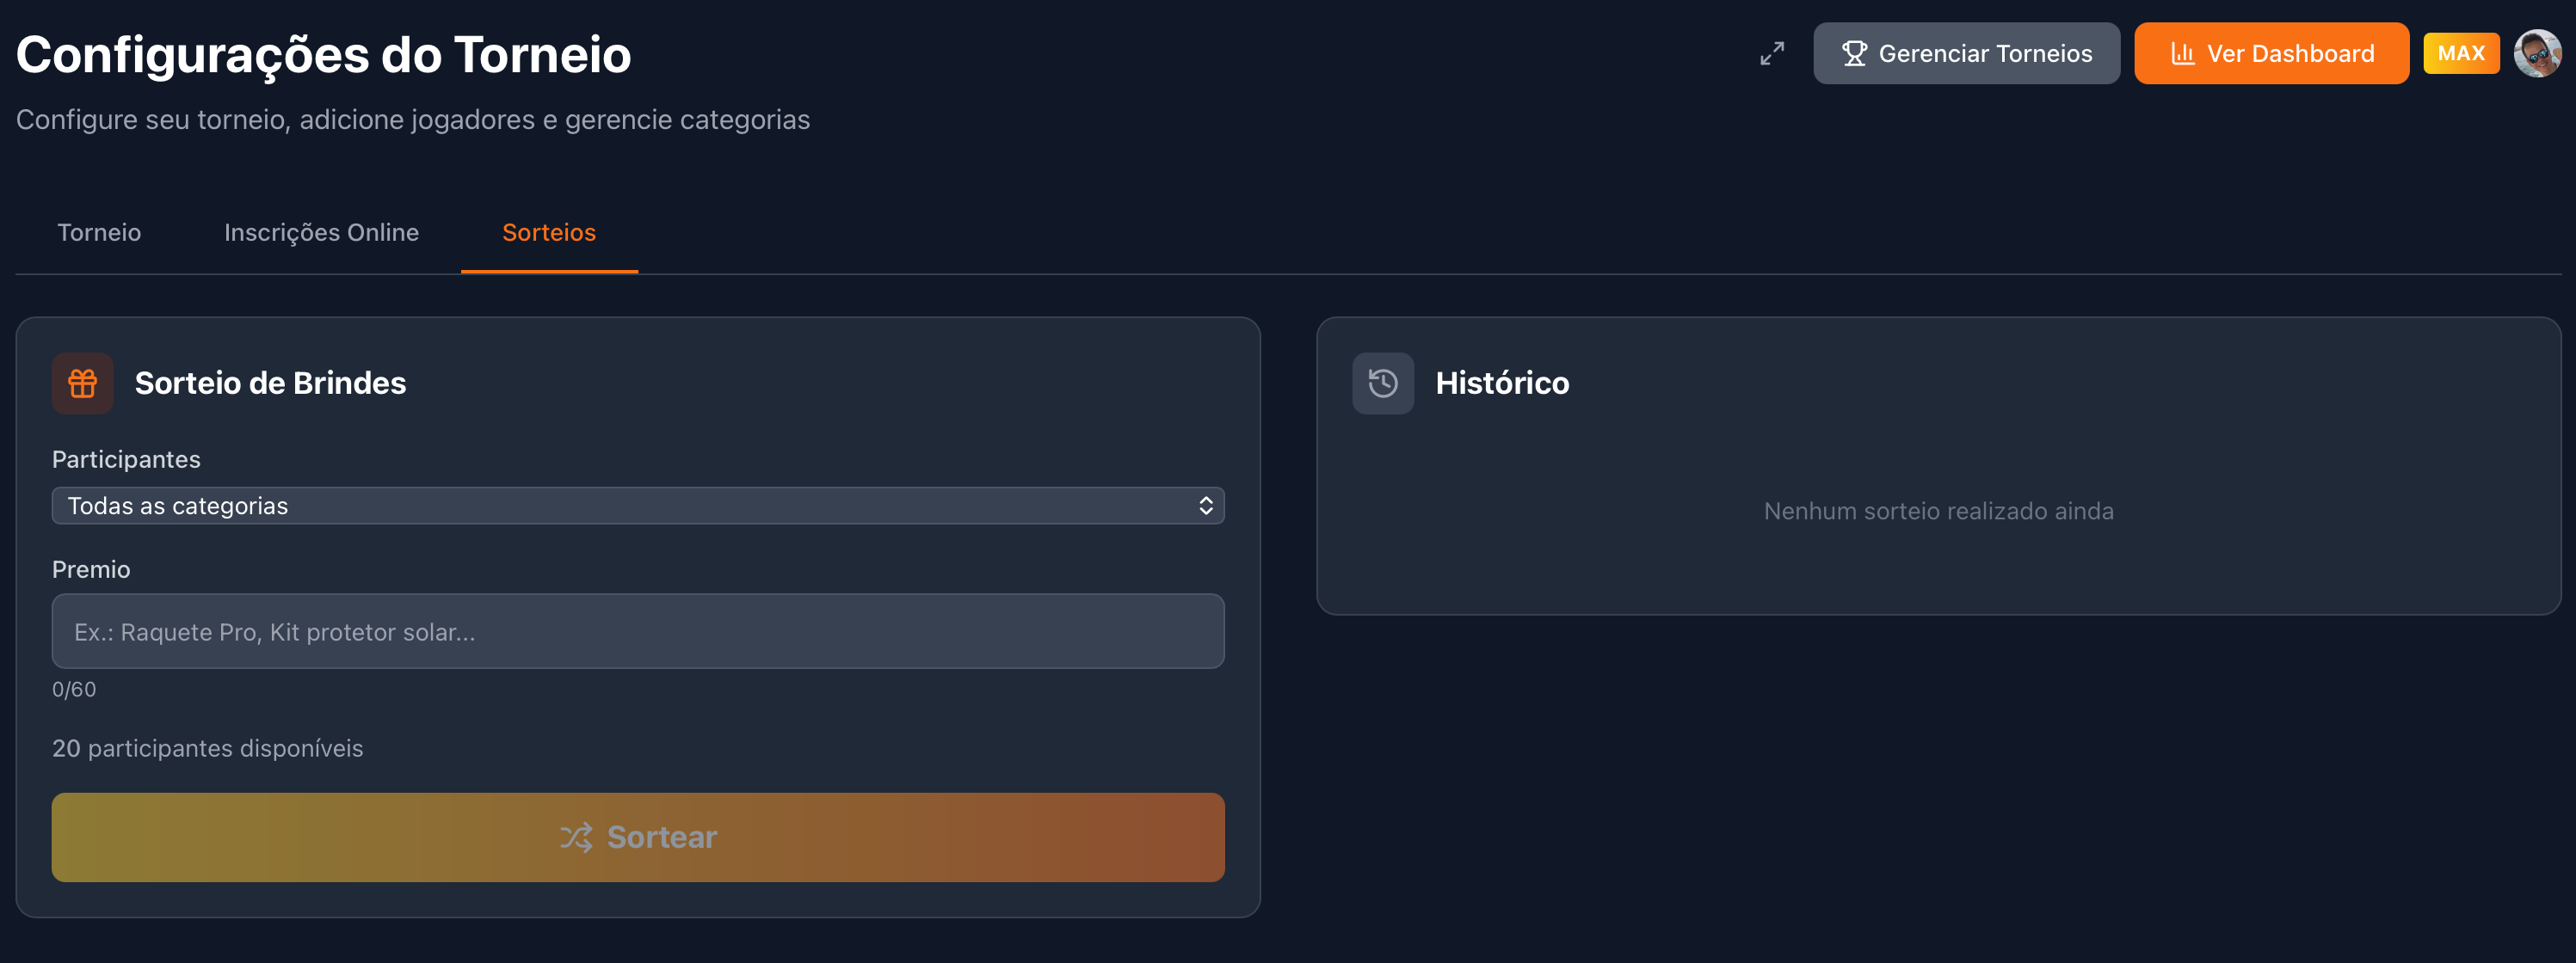Open the user profile avatar
This screenshot has width=2576, height=963.
2536,54
